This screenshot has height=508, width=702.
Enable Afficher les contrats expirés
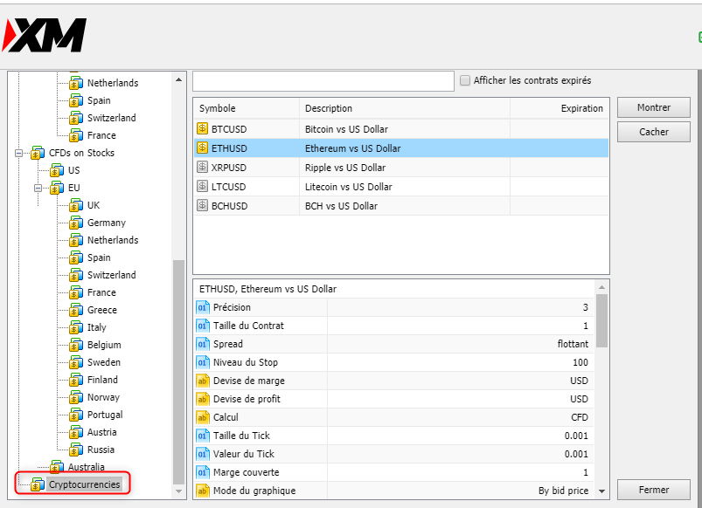point(465,79)
